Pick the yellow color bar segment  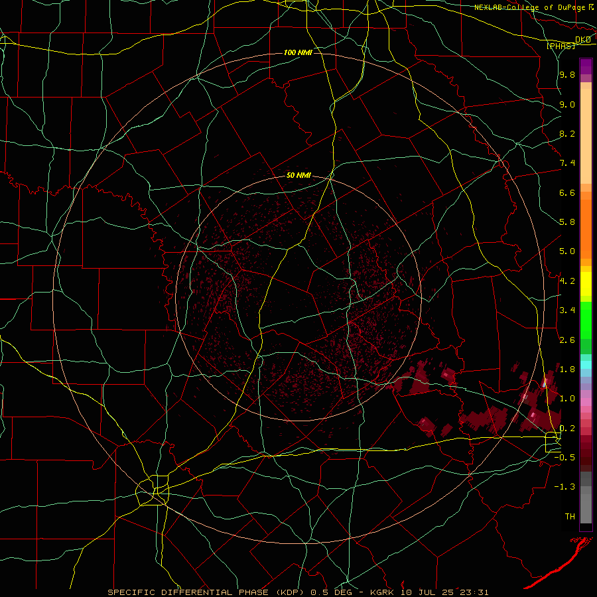[x=586, y=284]
